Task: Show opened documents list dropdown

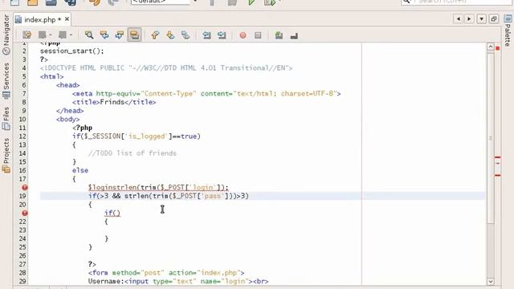Action: tap(481, 19)
